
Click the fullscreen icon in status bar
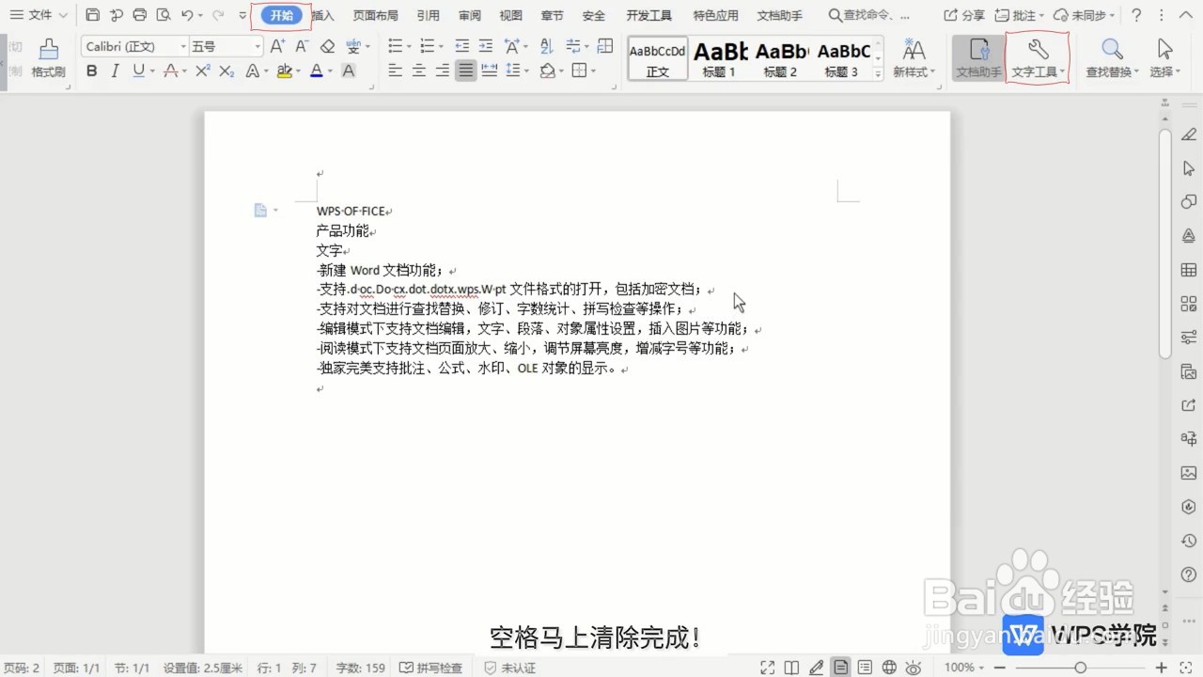coord(767,668)
